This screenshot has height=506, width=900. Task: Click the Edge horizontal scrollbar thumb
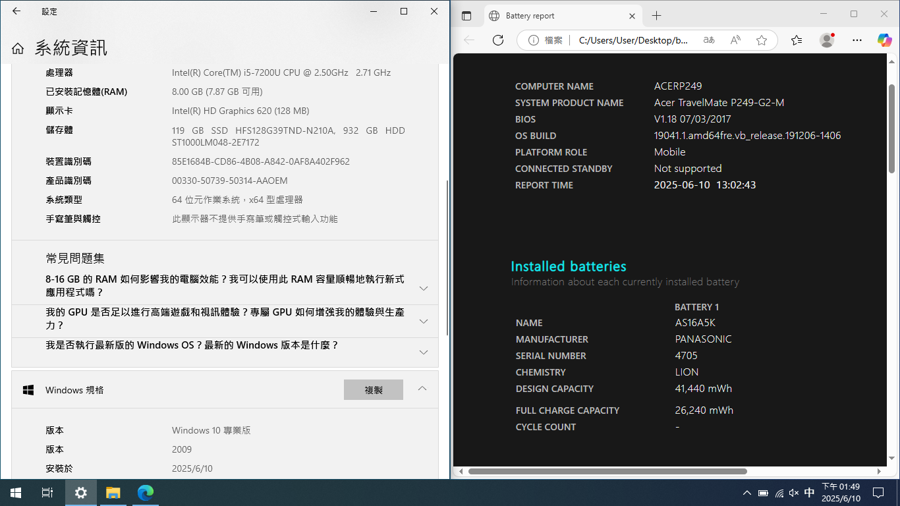tap(607, 471)
